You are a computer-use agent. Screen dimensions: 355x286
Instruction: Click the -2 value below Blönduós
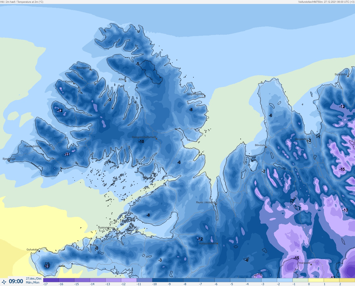tap(263, 171)
